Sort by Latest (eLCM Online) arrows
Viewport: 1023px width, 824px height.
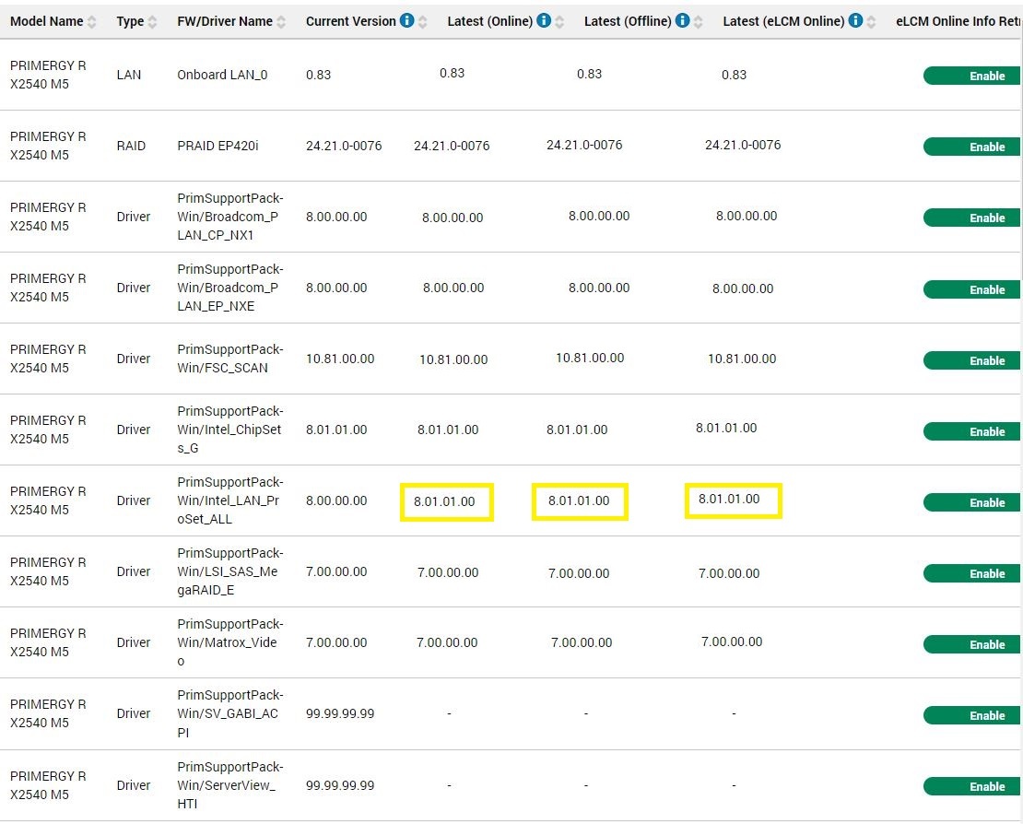[871, 21]
